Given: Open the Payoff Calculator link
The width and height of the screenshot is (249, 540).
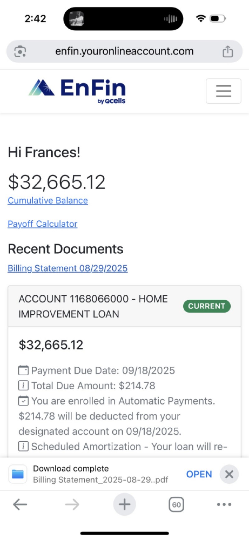Looking at the screenshot, I should coord(42,224).
